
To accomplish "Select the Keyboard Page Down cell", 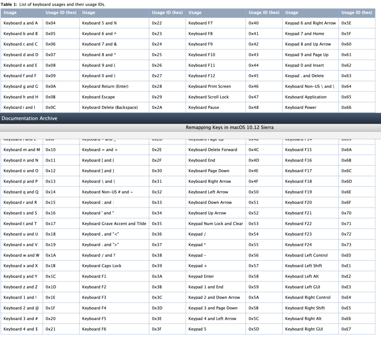I will (x=209, y=171).
